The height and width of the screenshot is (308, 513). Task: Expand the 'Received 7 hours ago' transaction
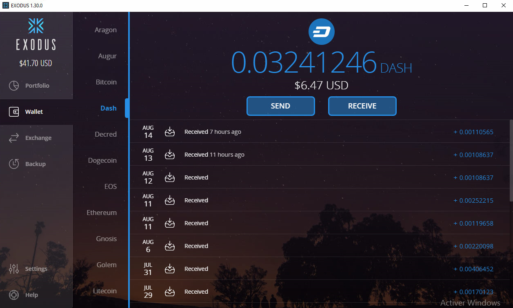point(319,132)
